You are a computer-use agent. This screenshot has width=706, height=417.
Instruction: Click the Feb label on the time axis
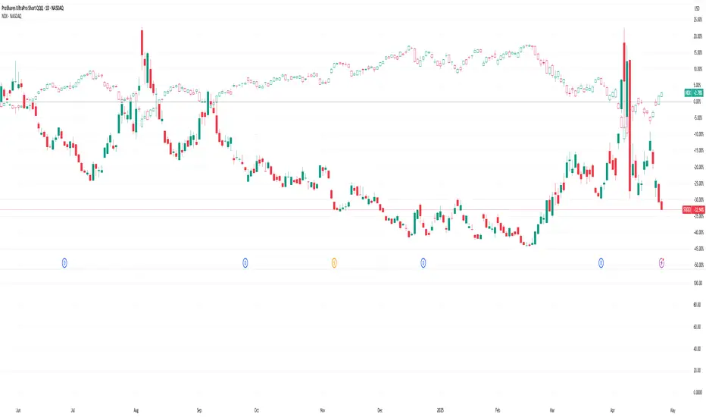pos(498,410)
